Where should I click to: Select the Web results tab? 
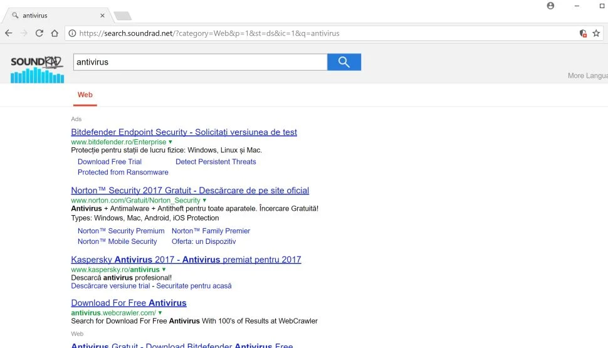click(85, 95)
